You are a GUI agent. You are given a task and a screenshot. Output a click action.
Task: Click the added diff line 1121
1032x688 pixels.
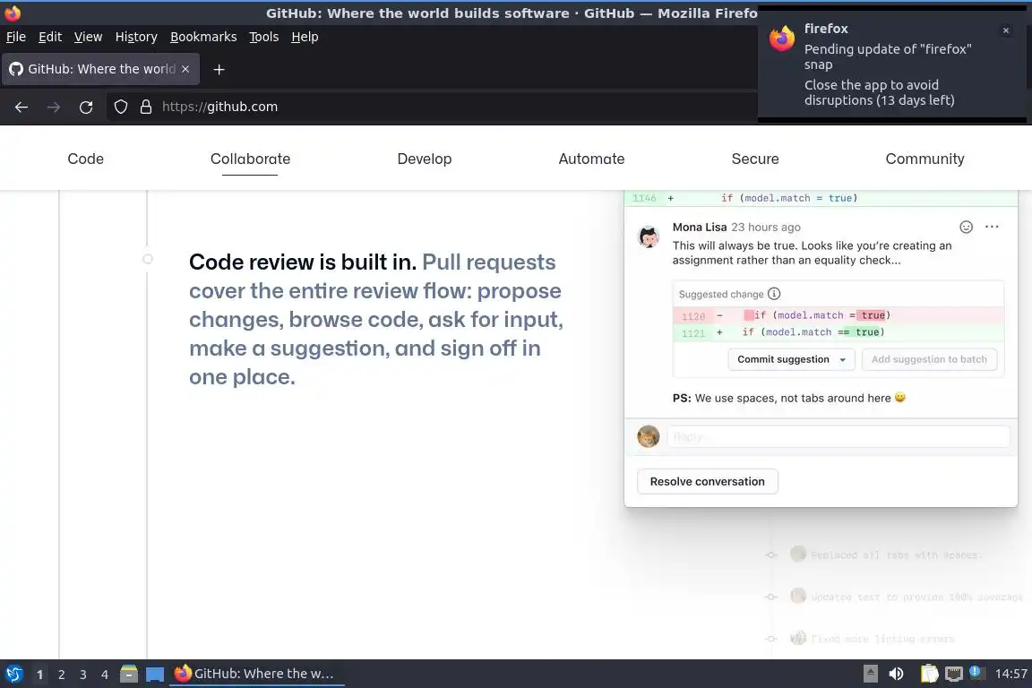[x=838, y=332]
